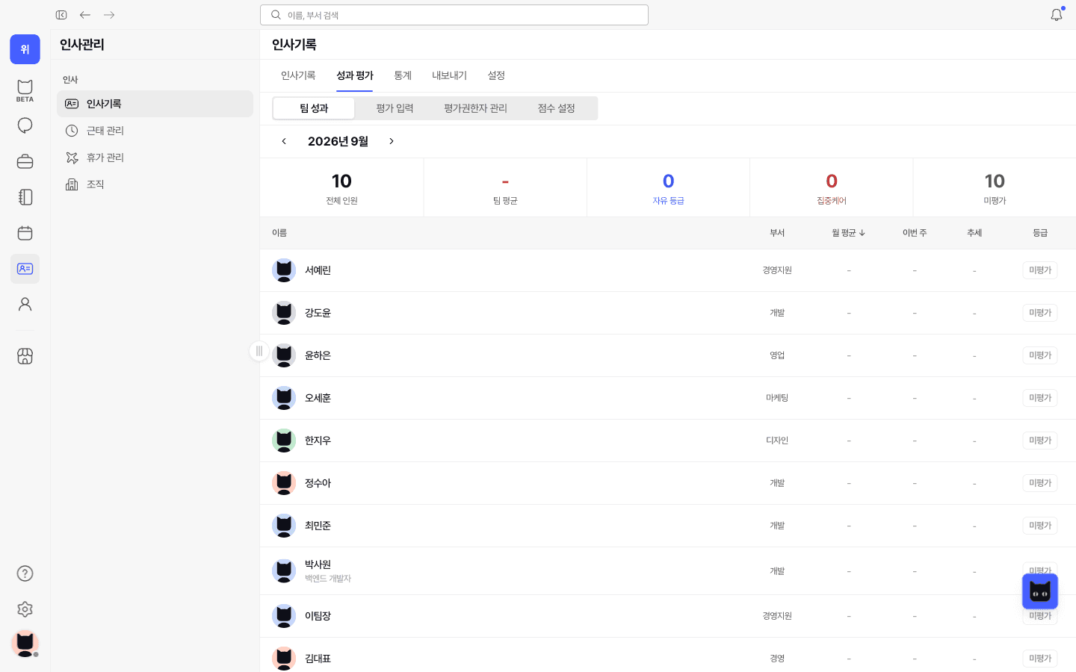The width and height of the screenshot is (1076, 672).
Task: Open the store icon in the rail
Action: pos(25,356)
